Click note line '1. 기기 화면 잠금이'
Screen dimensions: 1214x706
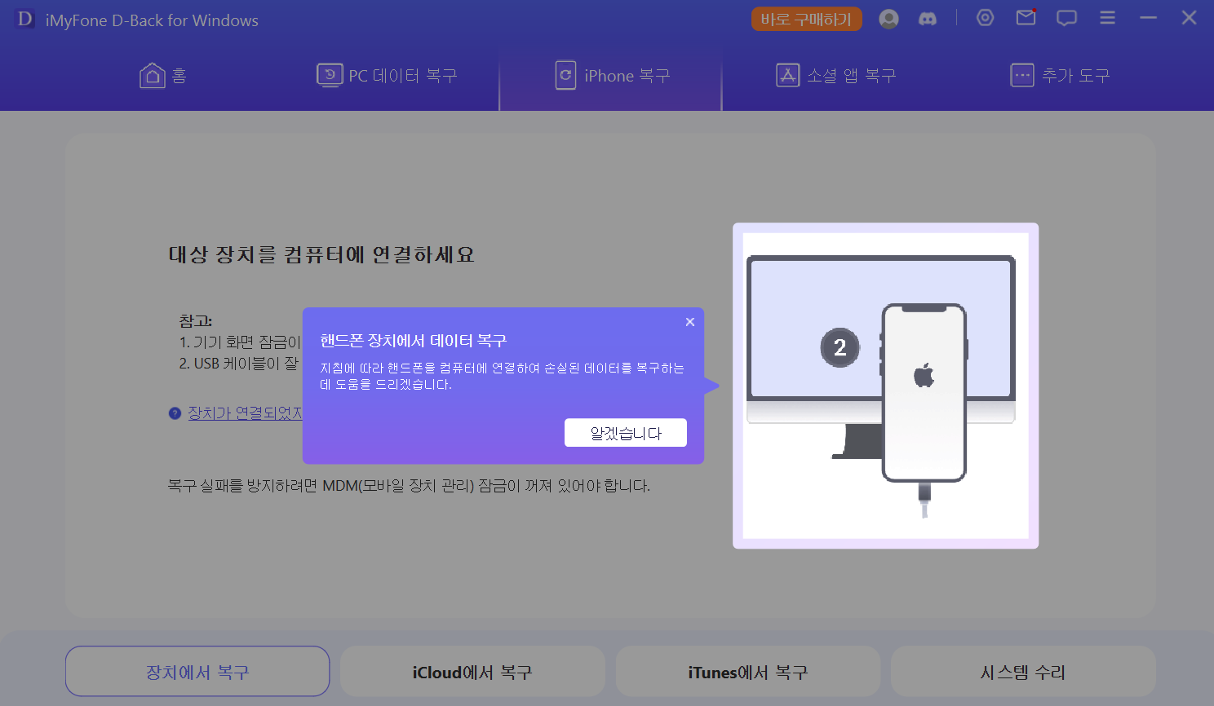tap(240, 342)
